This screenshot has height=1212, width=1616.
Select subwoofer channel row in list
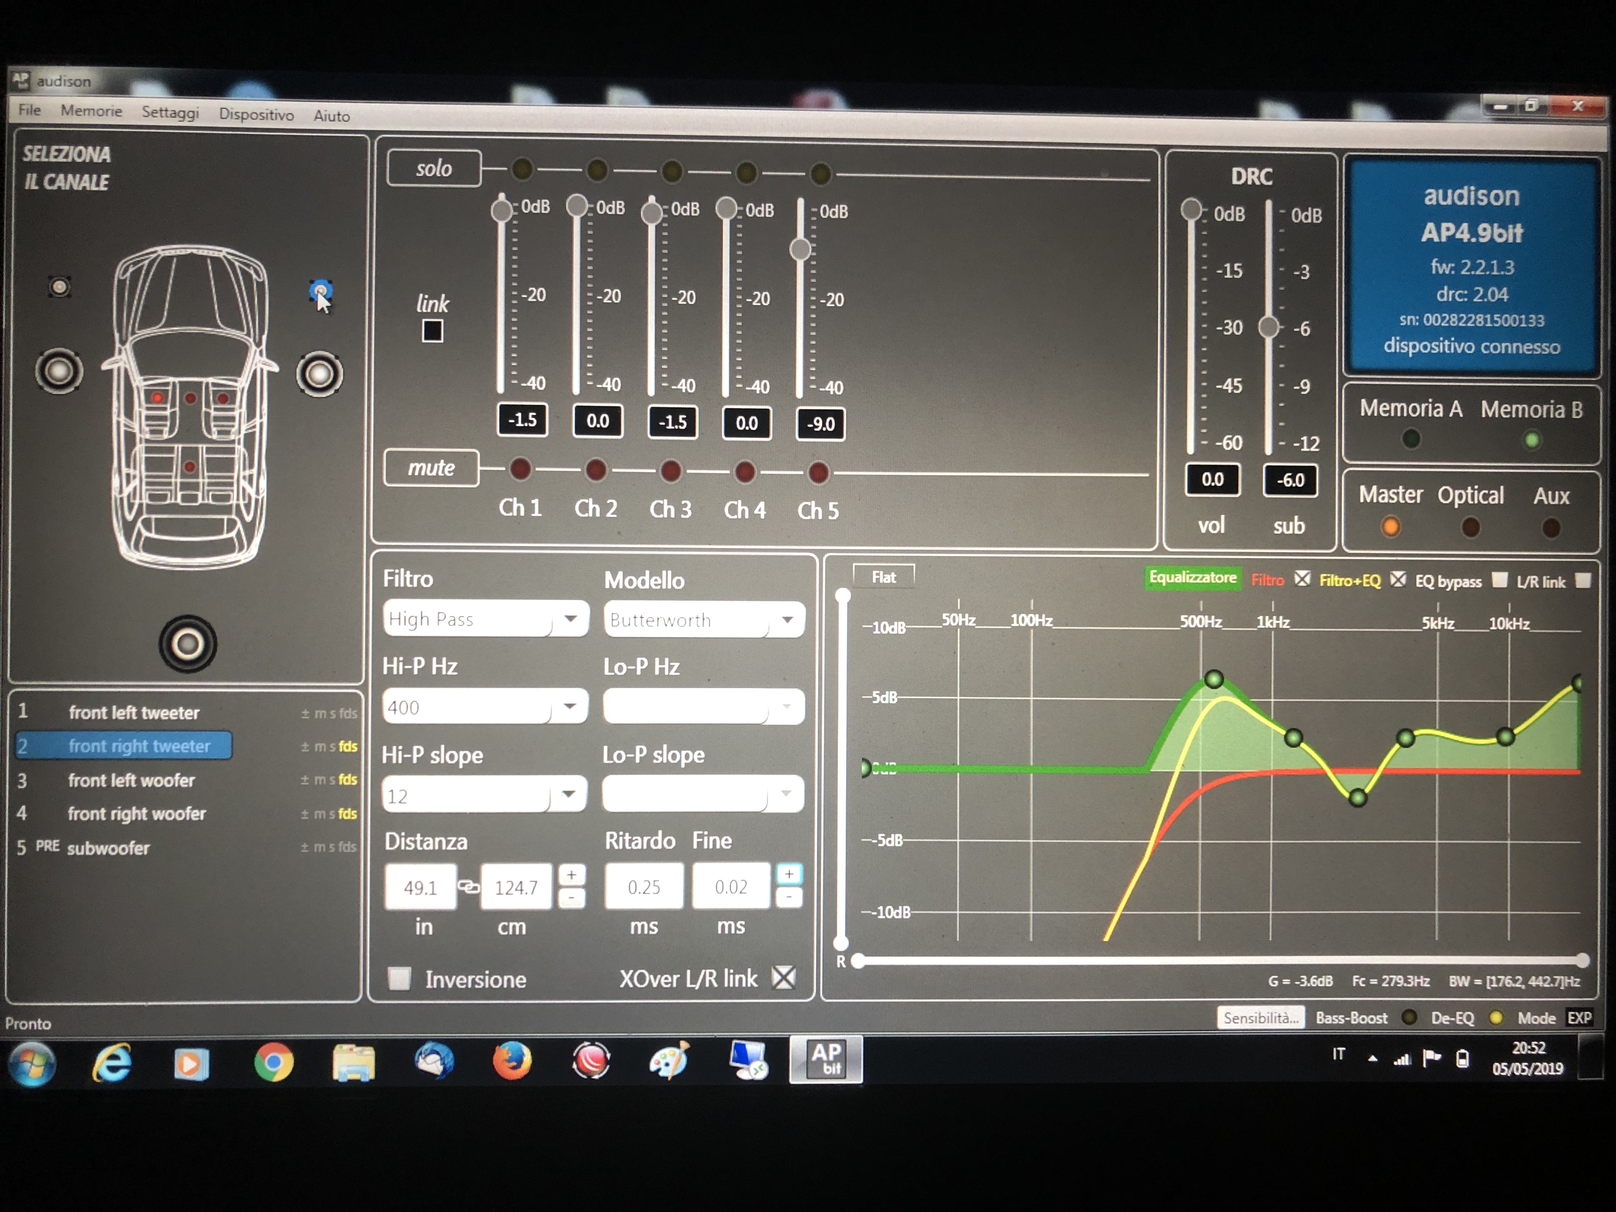[186, 847]
